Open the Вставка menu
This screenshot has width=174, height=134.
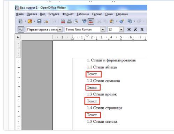point(54,14)
